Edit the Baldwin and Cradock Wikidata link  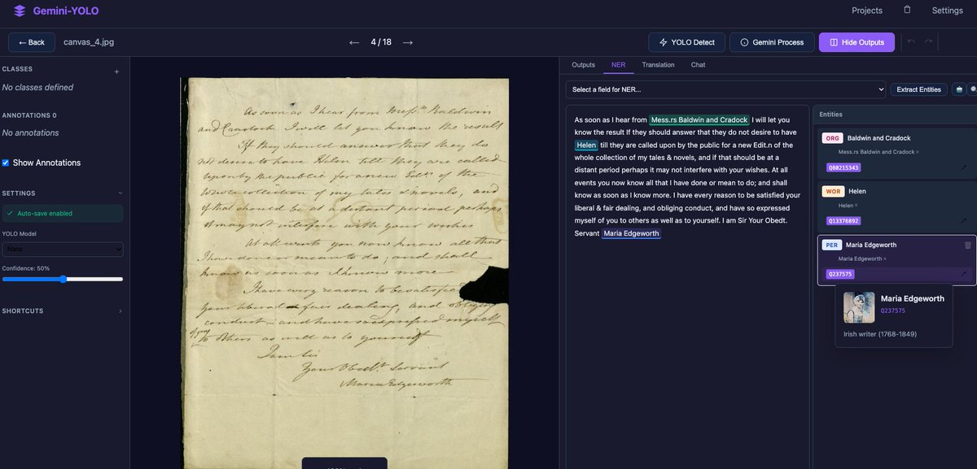(964, 167)
